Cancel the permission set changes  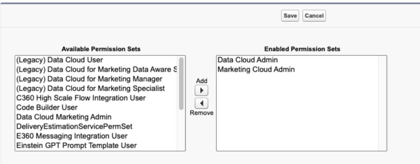click(314, 16)
